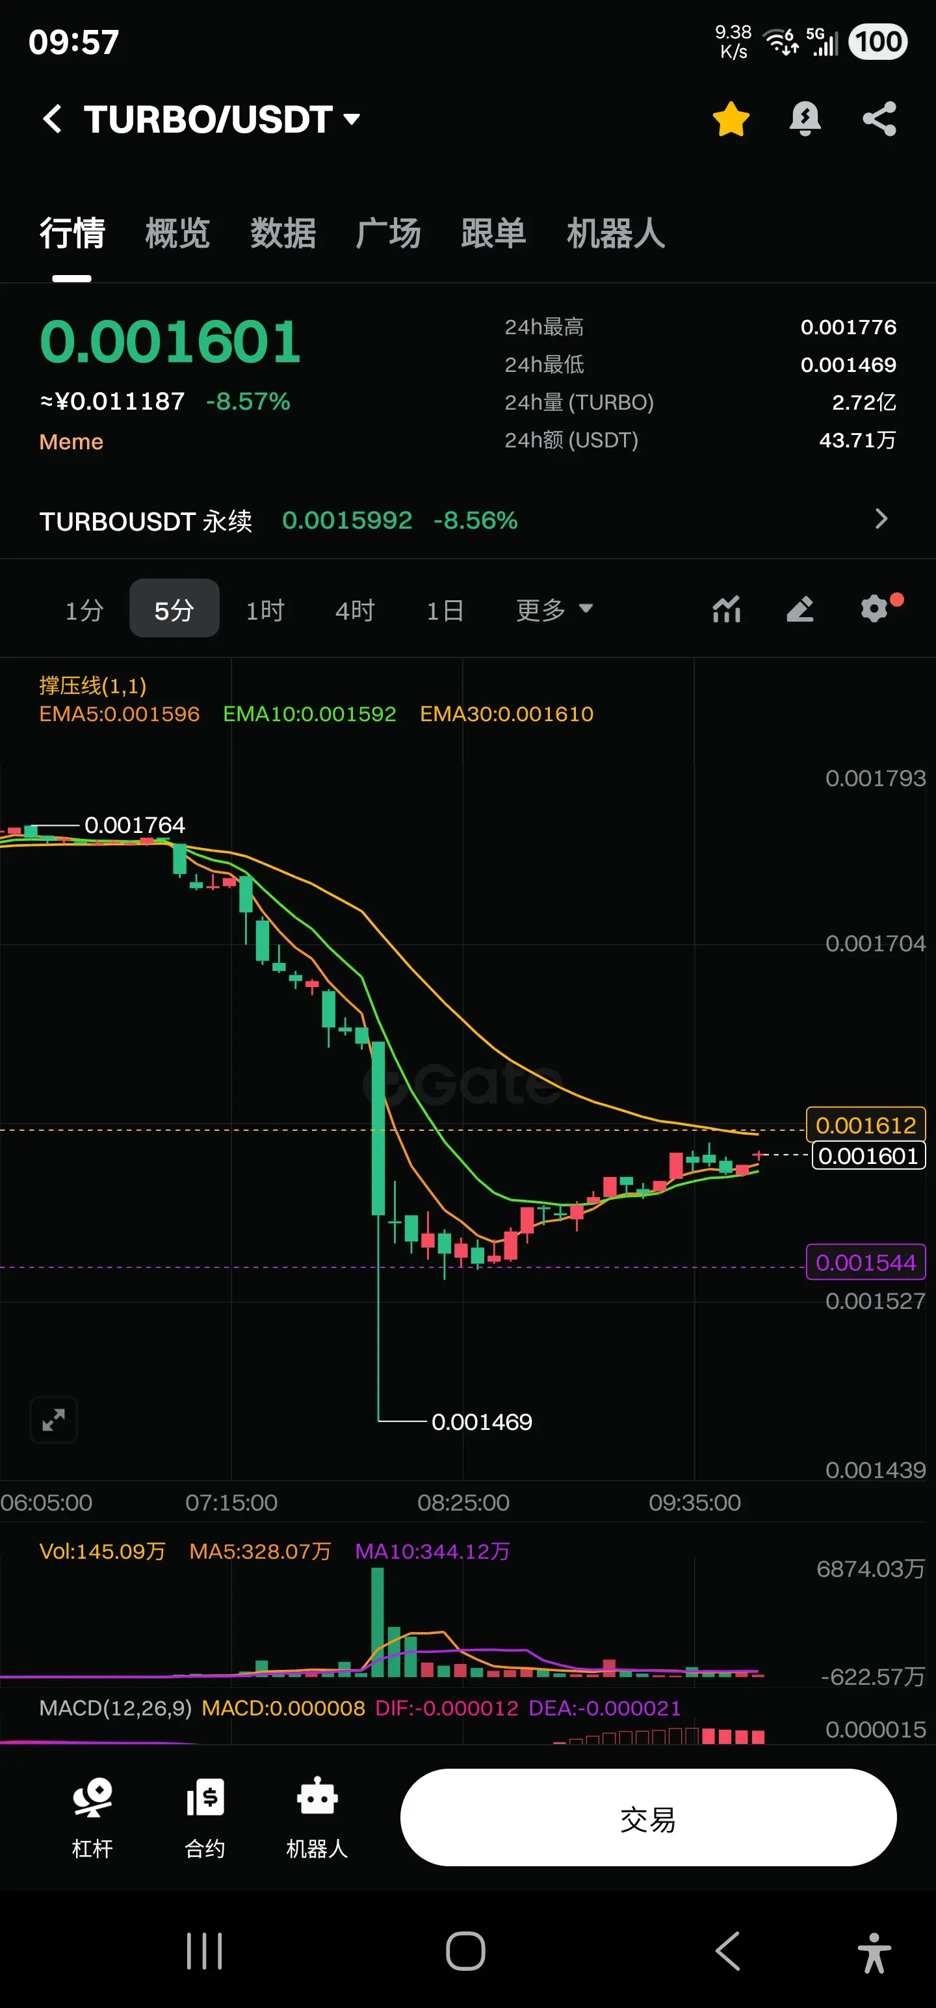
Task: Expand the 更多 timeframe dropdown
Action: click(554, 609)
